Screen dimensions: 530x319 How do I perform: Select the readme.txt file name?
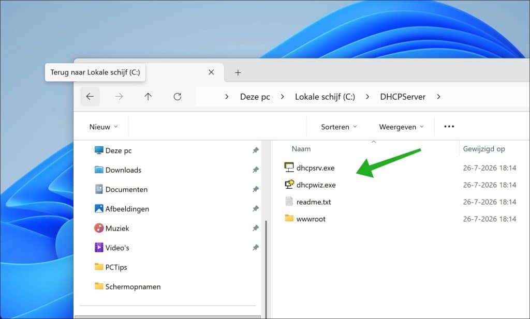[314, 202]
